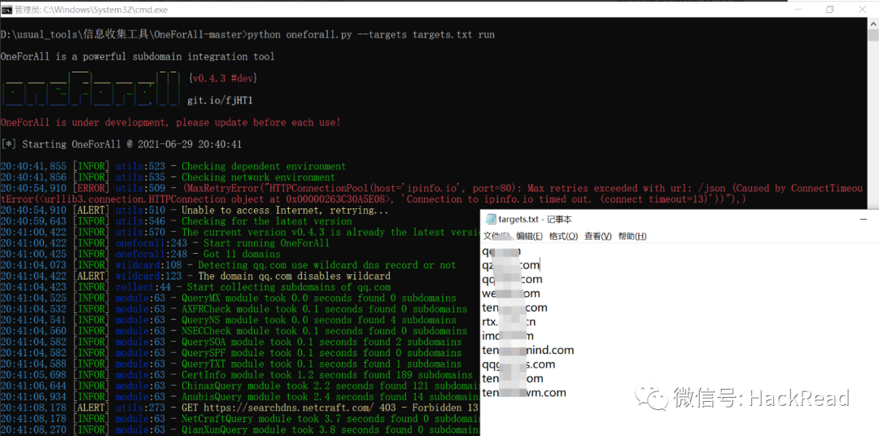Click the Notepad line starting with 'qz'
The width and height of the screenshot is (879, 436).
click(x=510, y=265)
